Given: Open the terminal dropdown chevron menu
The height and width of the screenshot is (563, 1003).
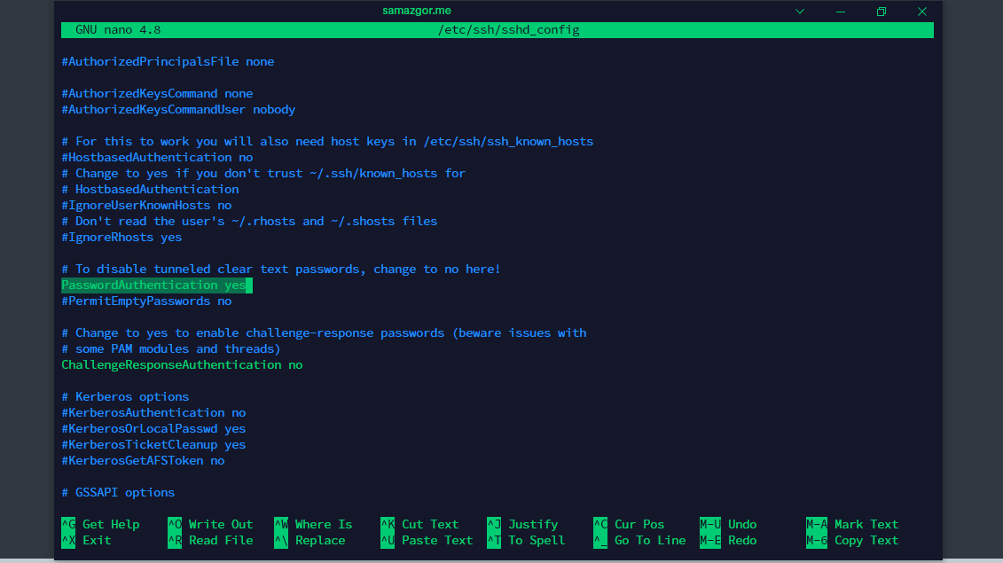Looking at the screenshot, I should (799, 12).
